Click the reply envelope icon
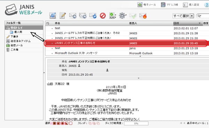The image size is (209, 128). 73,16
